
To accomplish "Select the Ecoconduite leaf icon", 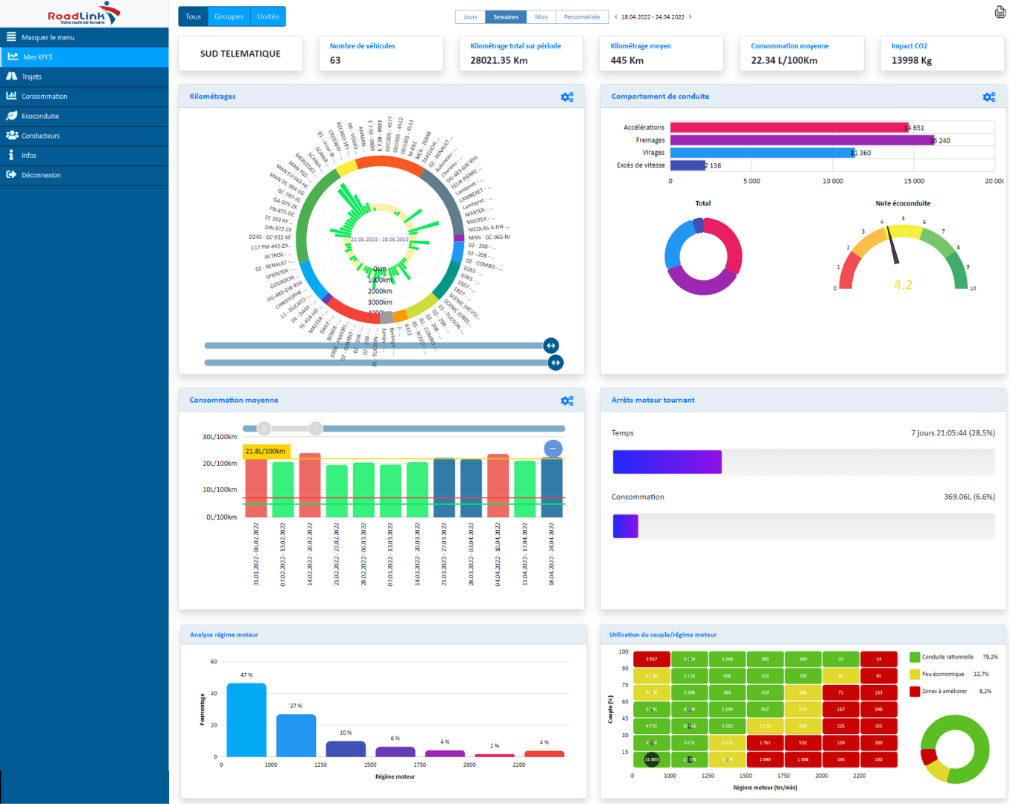I will pyautogui.click(x=11, y=115).
